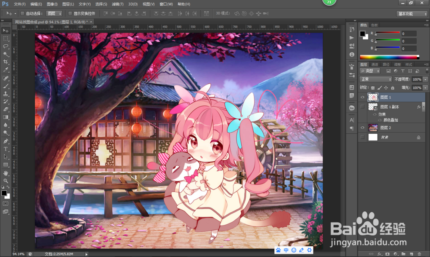This screenshot has height=257, width=430.
Task: Select the Hand tool
Action: pos(6,173)
